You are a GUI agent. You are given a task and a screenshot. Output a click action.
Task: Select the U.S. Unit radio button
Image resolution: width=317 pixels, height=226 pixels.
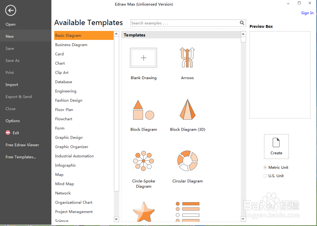pos(265,176)
